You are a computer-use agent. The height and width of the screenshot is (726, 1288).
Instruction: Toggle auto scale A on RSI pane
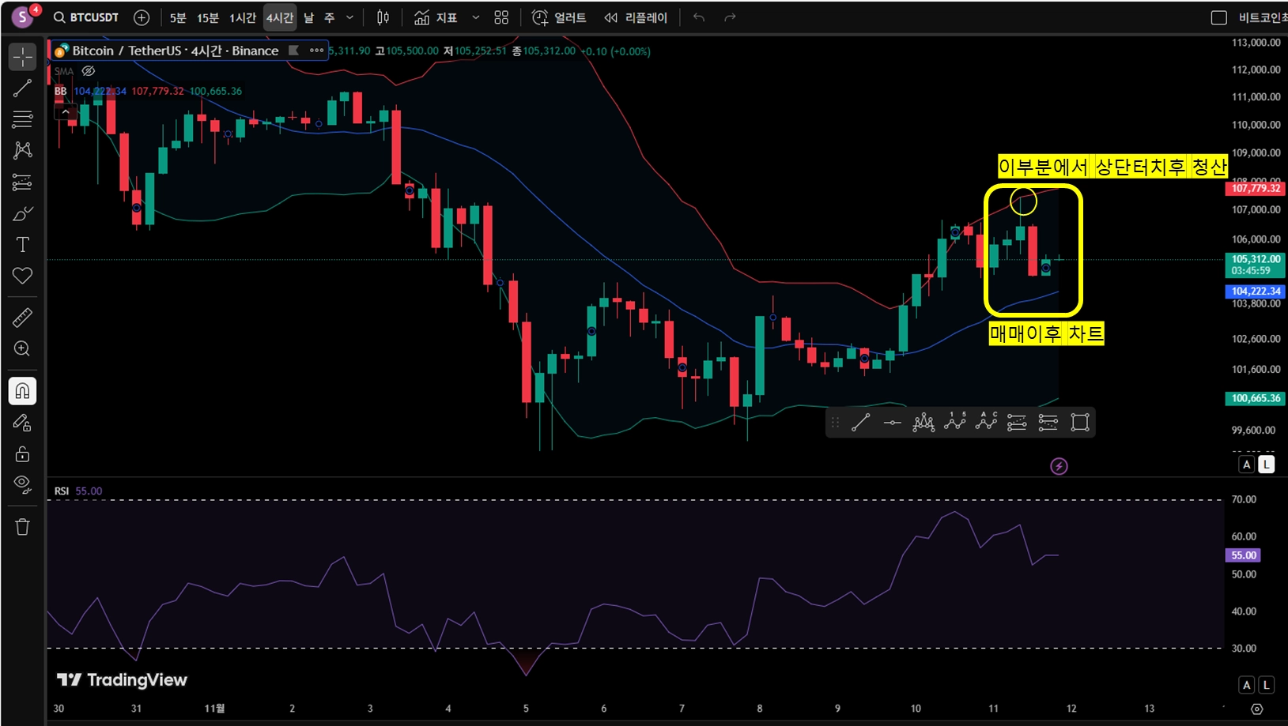pyautogui.click(x=1247, y=685)
